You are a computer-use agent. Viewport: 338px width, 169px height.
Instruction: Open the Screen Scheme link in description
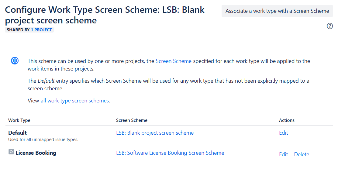click(174, 61)
